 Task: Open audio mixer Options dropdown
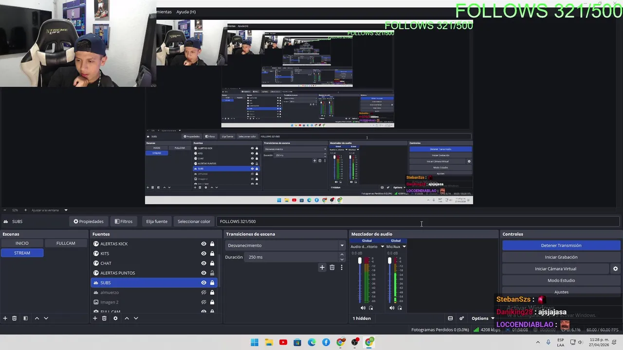(x=482, y=318)
